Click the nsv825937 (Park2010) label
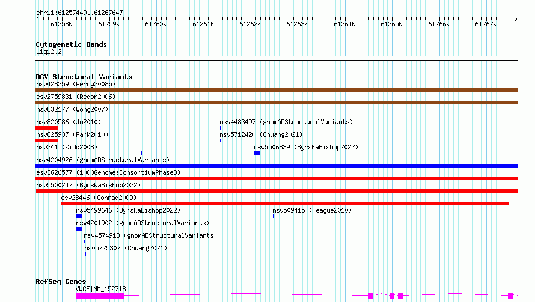Viewport: 535px width, 302px height. (x=72, y=134)
